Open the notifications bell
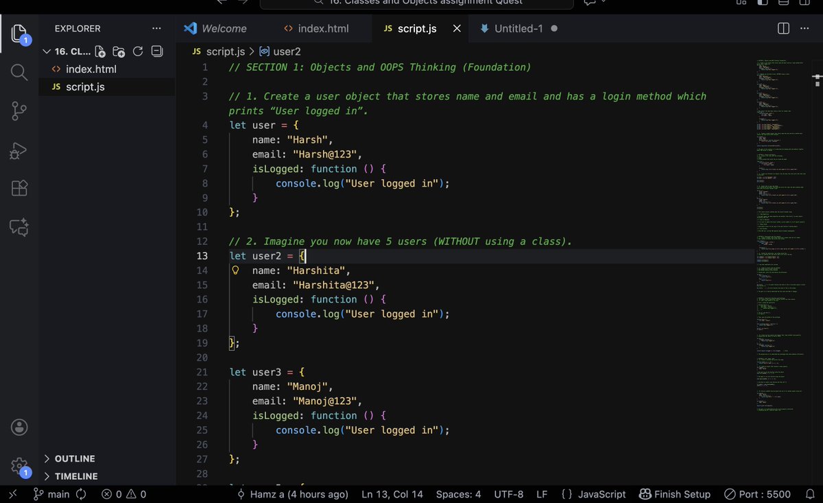This screenshot has width=823, height=503. [810, 494]
